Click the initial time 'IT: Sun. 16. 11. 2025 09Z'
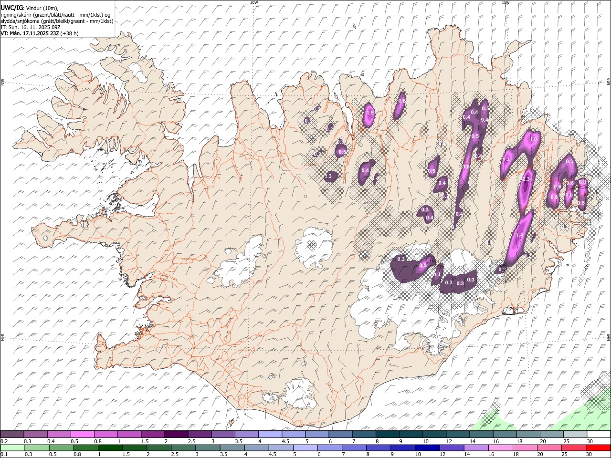 [x=31, y=27]
